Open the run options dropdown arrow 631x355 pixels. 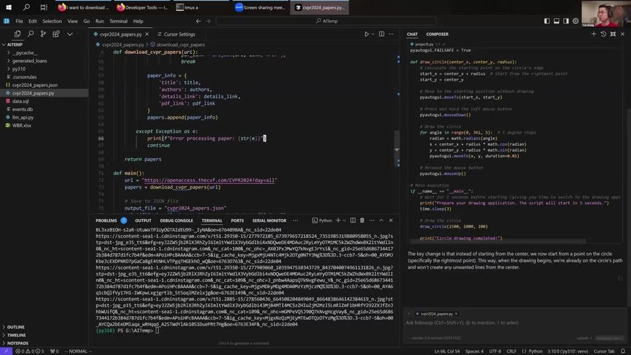pos(373,34)
